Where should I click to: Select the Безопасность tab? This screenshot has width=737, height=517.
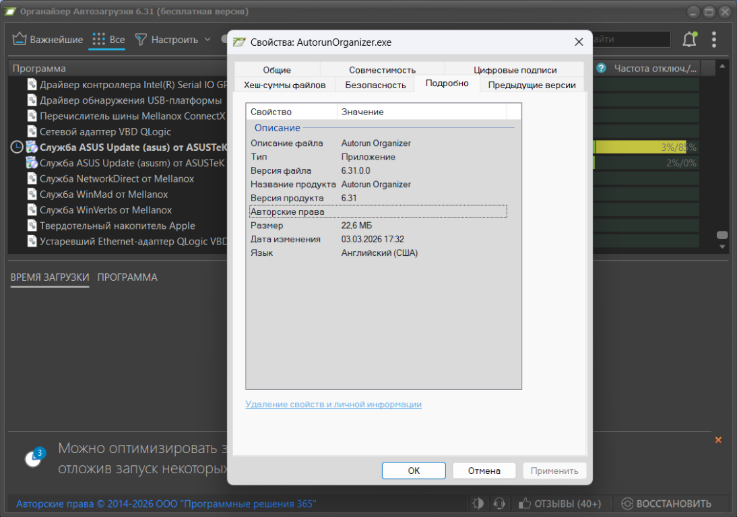[375, 85]
